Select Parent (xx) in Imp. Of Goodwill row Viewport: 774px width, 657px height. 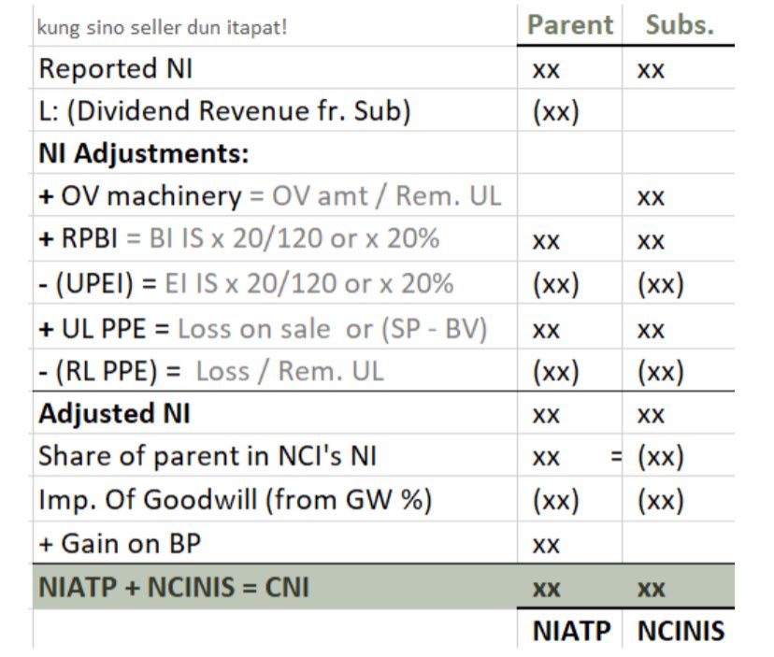pyautogui.click(x=569, y=500)
